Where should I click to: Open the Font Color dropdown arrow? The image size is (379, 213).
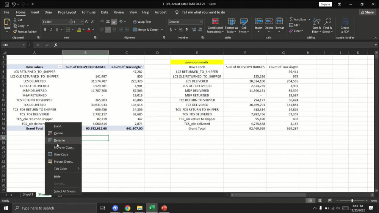coord(93,30)
